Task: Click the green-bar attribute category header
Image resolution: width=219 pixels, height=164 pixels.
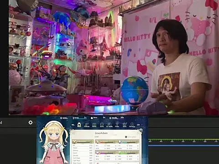Action: (x=128, y=152)
